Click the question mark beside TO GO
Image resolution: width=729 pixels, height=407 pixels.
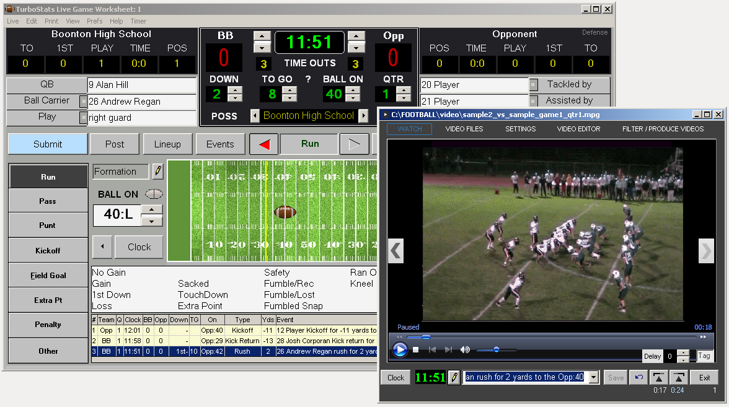(307, 79)
